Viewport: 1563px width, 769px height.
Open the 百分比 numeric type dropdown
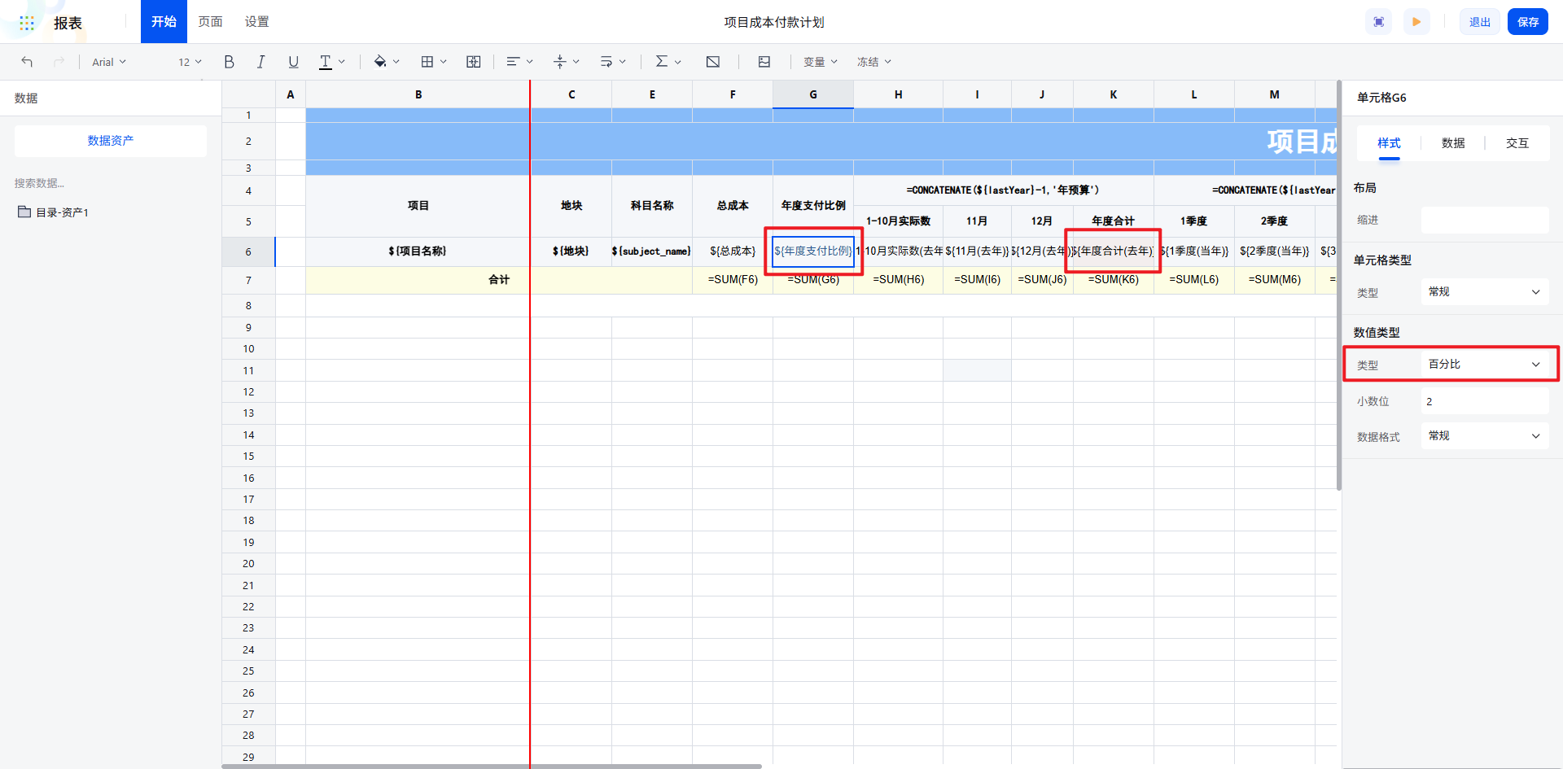tap(1483, 365)
